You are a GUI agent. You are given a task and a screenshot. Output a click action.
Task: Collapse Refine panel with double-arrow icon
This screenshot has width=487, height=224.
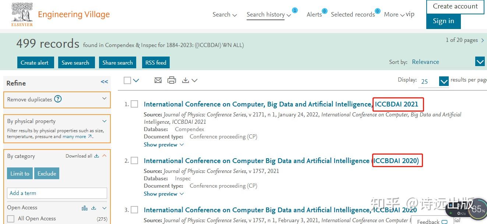tap(104, 82)
